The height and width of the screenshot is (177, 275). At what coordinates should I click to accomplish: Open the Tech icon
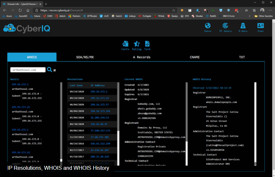pyautogui.click(x=147, y=46)
